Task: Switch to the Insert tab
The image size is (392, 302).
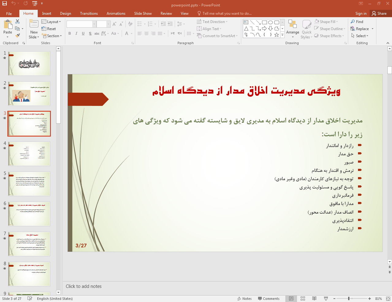Action: (47, 14)
